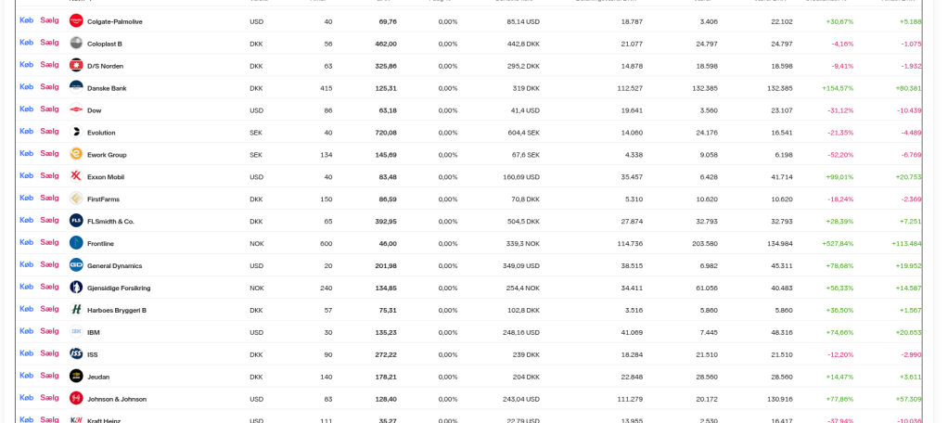This screenshot has height=423, width=948.
Task: Click the Harboes Bryggeri B logo
Action: [x=76, y=310]
